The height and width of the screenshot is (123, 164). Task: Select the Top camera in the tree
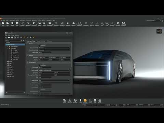[x=10, y=65]
